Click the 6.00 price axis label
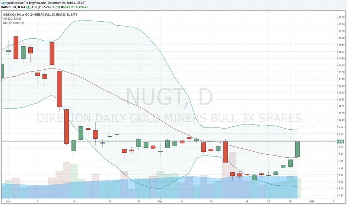 click(x=341, y=175)
